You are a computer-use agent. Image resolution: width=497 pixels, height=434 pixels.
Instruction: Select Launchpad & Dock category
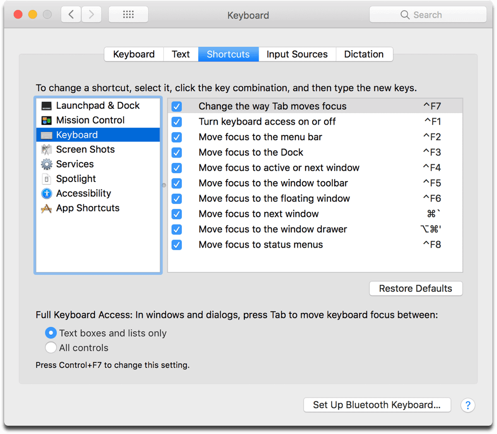[x=98, y=106]
